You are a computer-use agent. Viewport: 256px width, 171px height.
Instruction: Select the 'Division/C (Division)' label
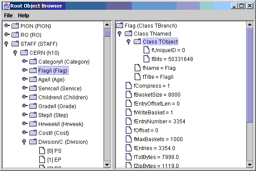[x=63, y=142]
